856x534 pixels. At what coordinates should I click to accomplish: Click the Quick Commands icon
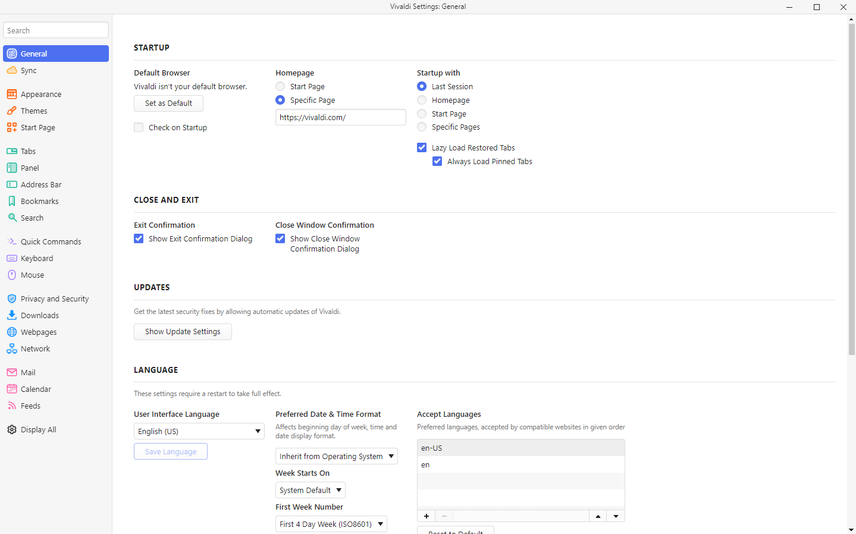(12, 241)
